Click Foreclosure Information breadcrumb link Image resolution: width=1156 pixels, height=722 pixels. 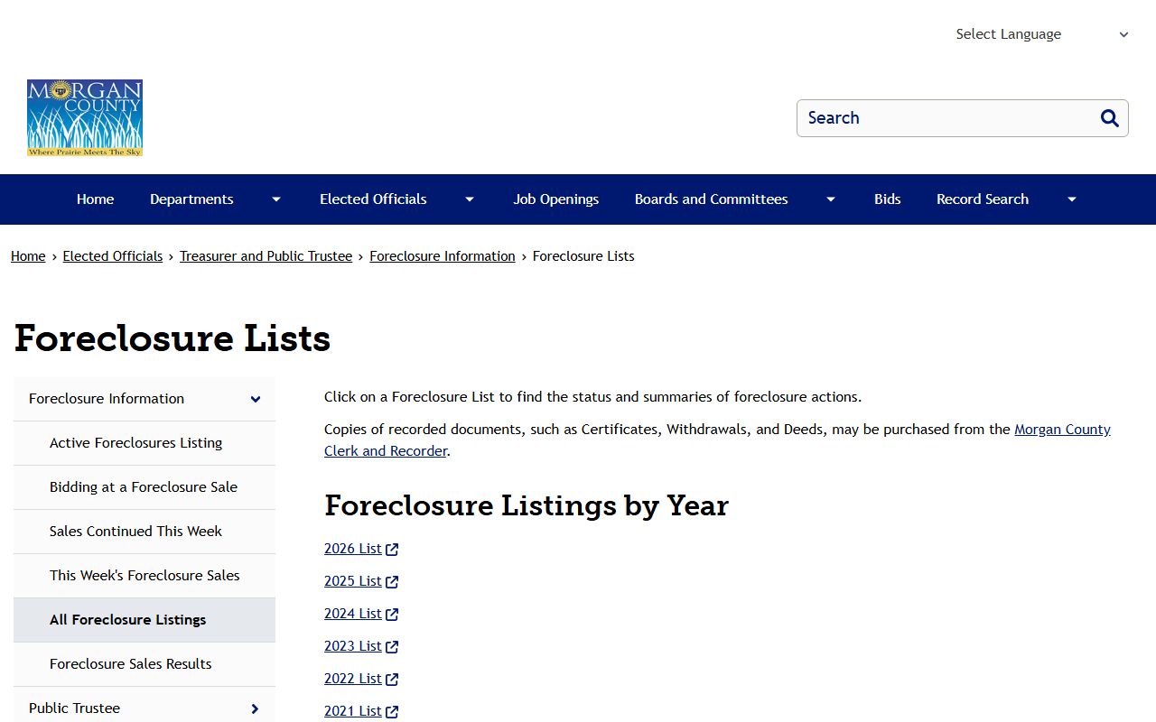pyautogui.click(x=443, y=256)
